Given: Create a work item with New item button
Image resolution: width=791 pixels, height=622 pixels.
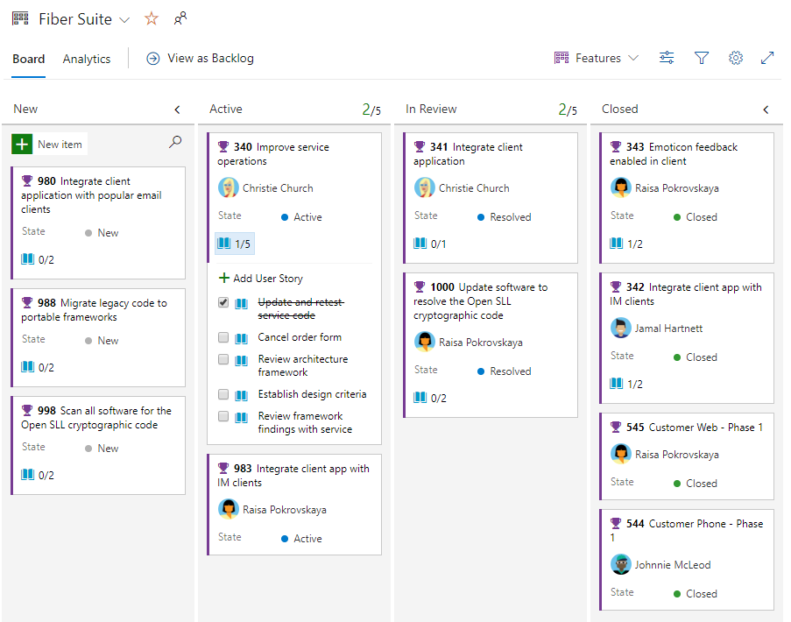Looking at the screenshot, I should tap(49, 143).
